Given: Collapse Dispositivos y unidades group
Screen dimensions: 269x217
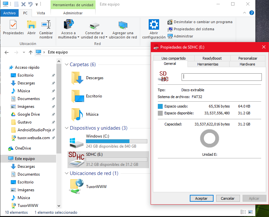Looking at the screenshot, I should [67, 128].
